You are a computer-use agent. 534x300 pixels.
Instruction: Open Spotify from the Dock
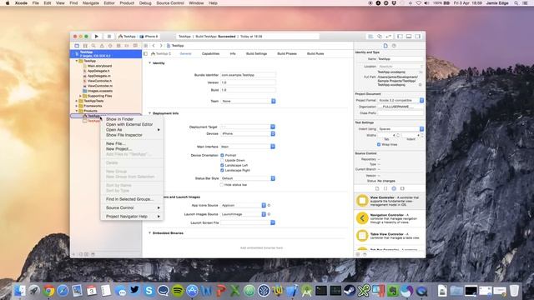tap(178, 291)
